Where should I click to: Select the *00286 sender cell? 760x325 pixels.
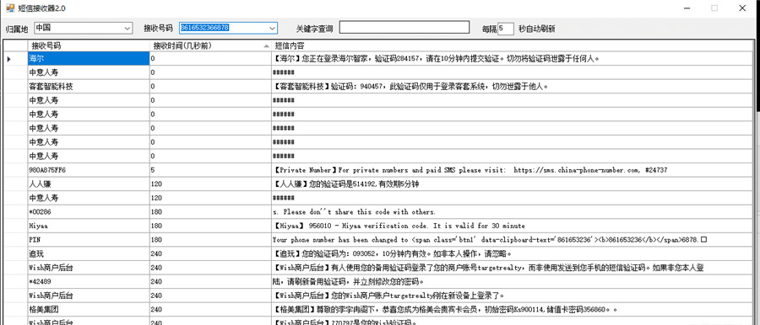pyautogui.click(x=88, y=212)
